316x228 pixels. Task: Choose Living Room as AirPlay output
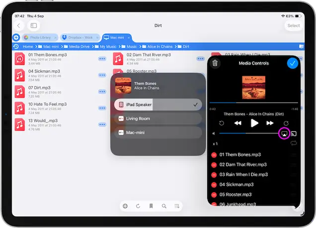pos(157,118)
